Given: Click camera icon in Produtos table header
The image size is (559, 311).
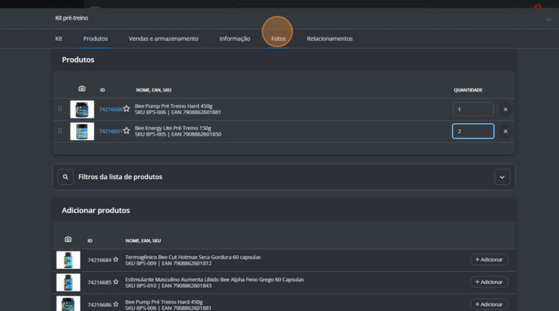Looking at the screenshot, I should (82, 89).
